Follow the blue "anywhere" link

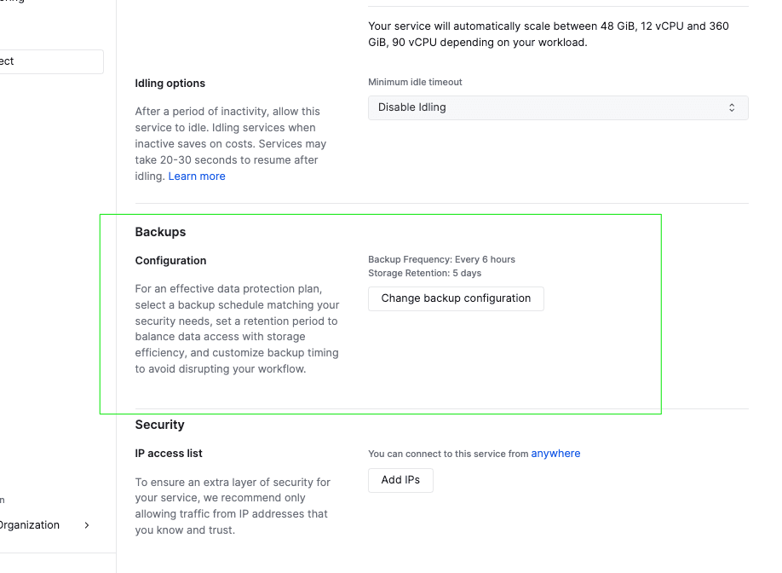555,454
